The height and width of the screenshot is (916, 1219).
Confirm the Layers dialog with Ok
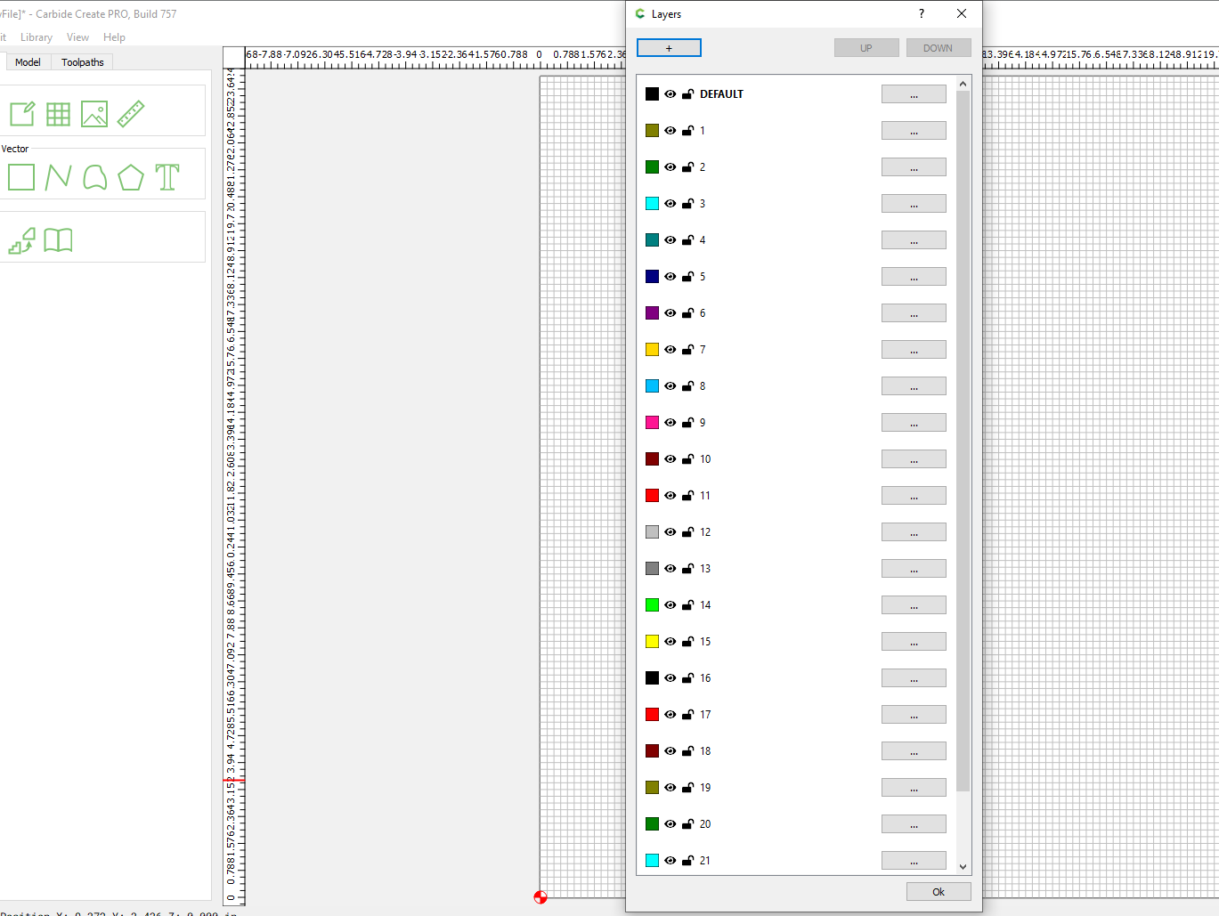(939, 892)
